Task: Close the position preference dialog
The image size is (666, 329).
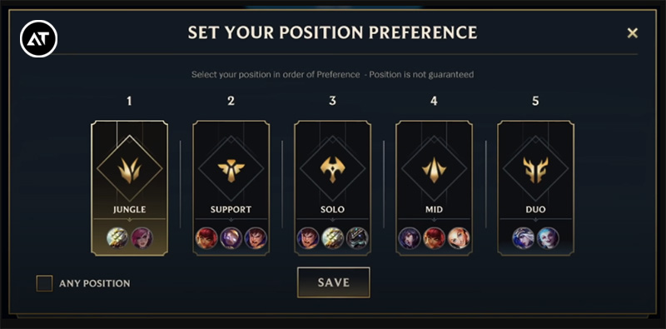Action: click(633, 32)
